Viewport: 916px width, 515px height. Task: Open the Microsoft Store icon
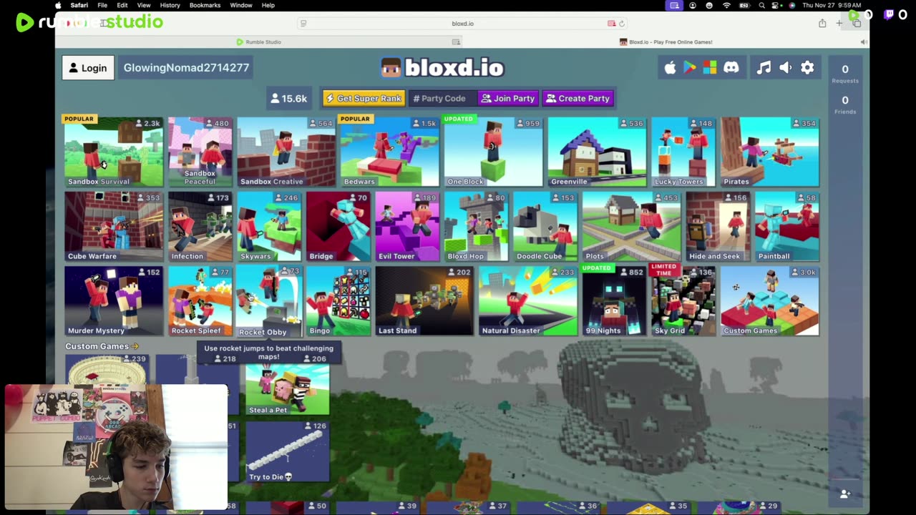710,68
